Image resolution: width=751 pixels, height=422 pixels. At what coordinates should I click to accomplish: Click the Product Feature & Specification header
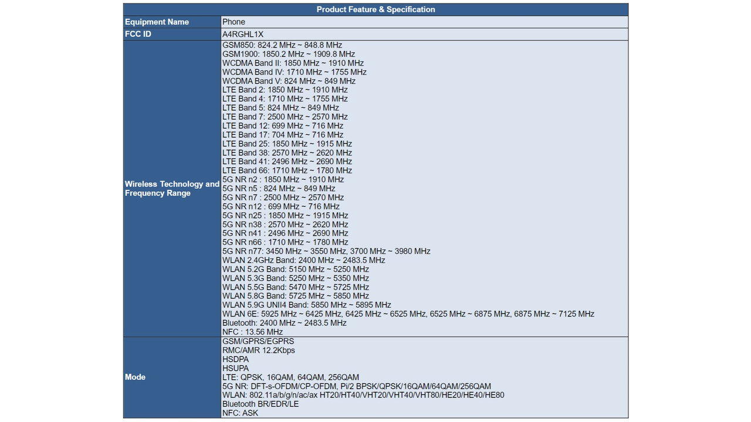point(375,9)
